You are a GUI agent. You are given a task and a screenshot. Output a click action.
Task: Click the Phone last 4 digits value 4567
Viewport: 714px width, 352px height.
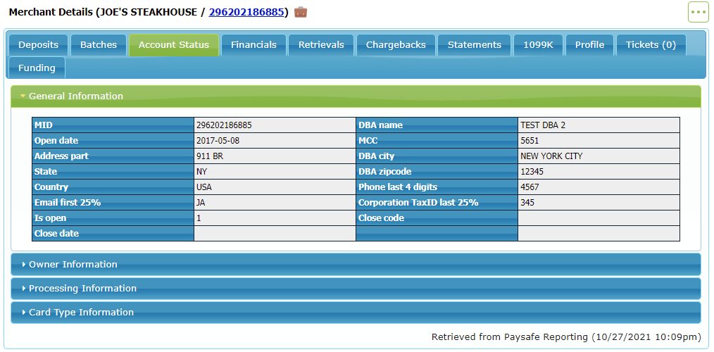pos(599,187)
